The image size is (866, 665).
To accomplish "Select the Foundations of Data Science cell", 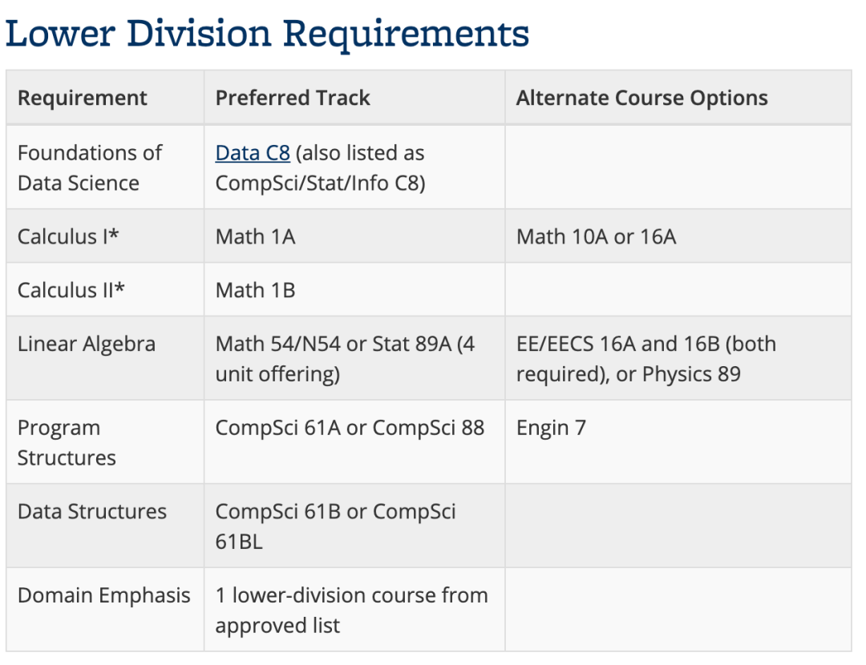I will point(89,167).
